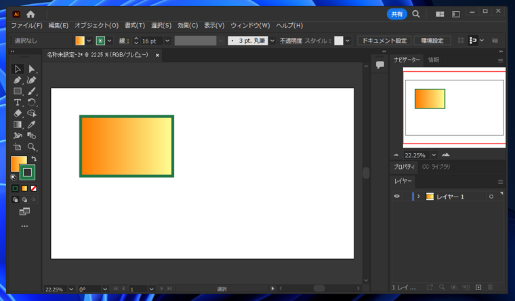Open the workspace switcher icon
Image resolution: width=515 pixels, height=301 pixels.
[x=456, y=14]
